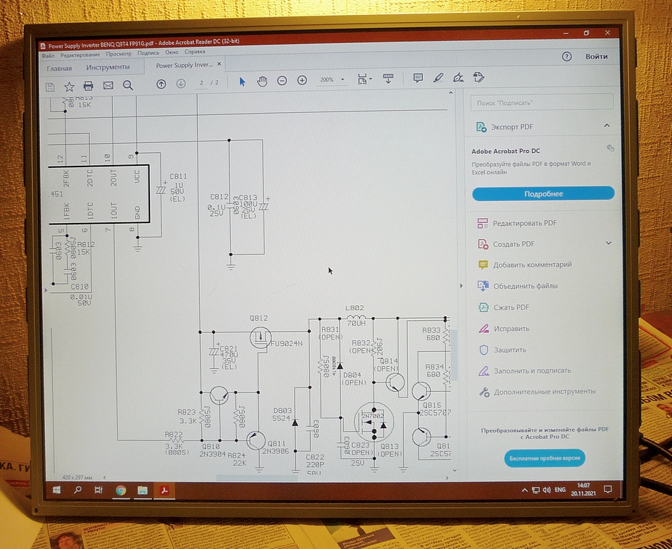This screenshot has height=549, width=672.
Task: Open the Редактирование menu
Action: [x=80, y=53]
